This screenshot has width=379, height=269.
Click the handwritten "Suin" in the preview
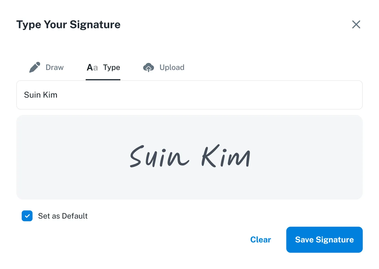pyautogui.click(x=159, y=157)
